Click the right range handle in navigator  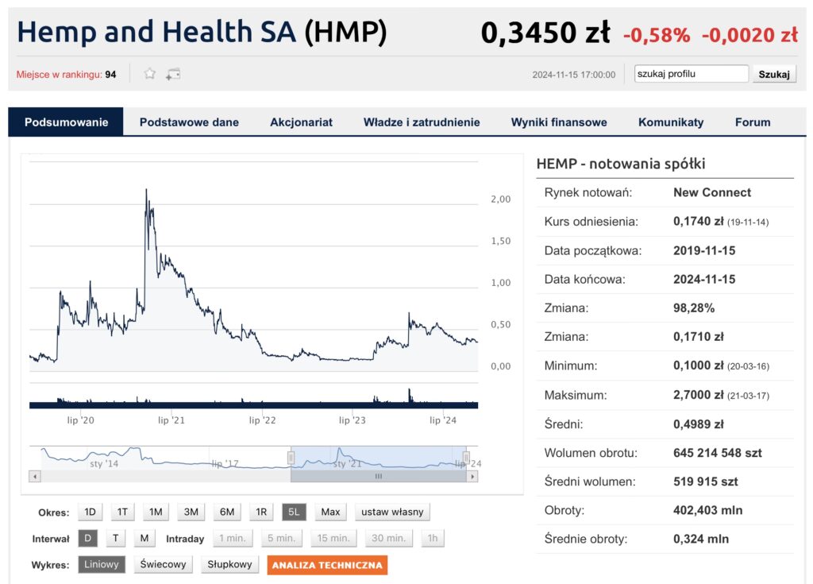click(466, 458)
